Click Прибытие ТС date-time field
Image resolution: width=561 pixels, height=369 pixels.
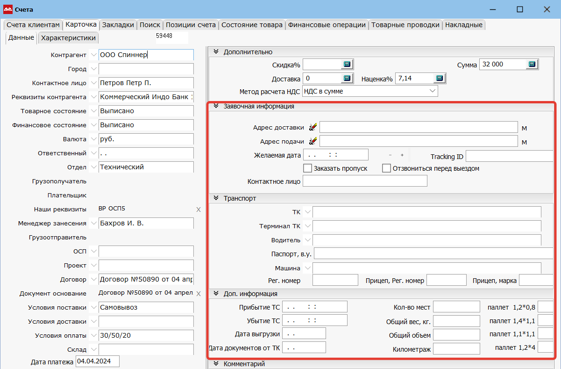pyautogui.click(x=315, y=307)
